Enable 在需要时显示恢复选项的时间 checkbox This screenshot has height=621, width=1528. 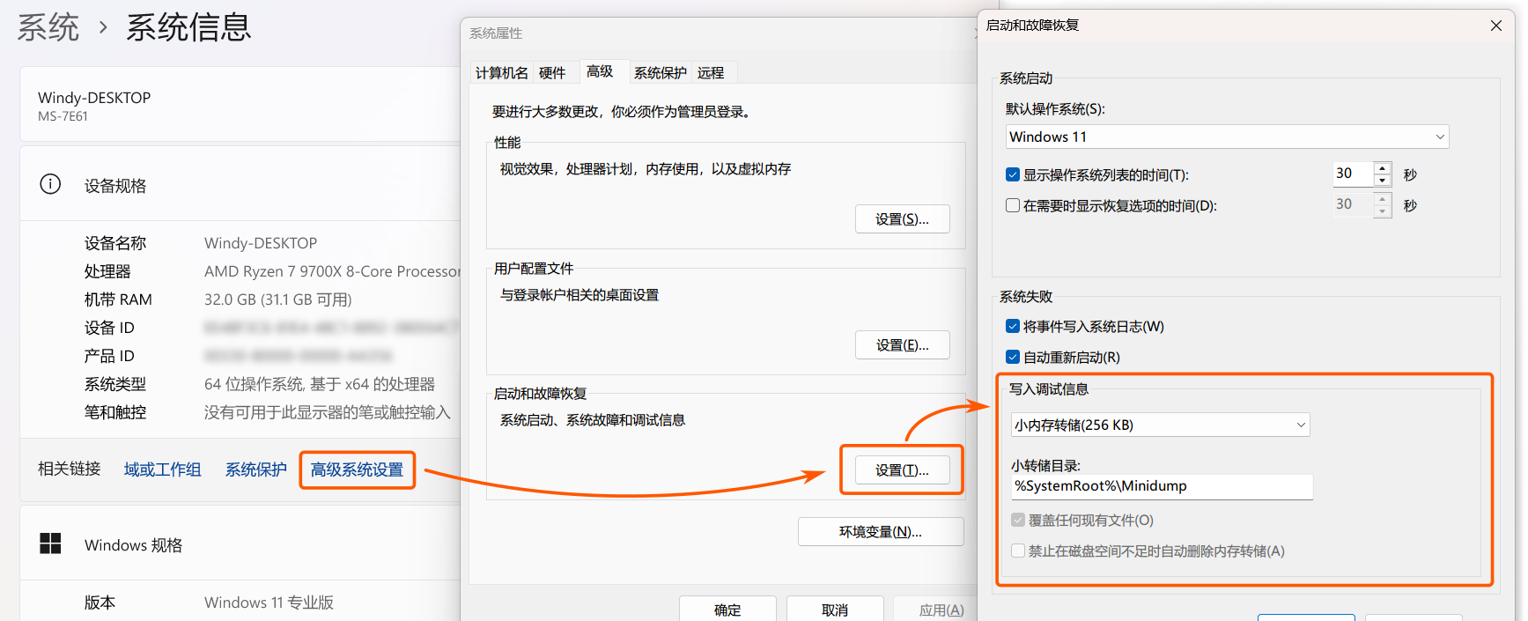pyautogui.click(x=1013, y=205)
